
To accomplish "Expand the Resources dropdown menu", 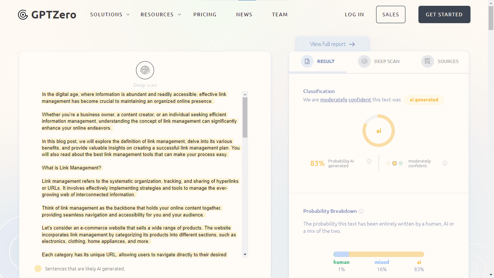I will [x=161, y=15].
